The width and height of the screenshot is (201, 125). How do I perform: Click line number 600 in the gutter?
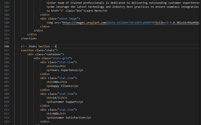pyautogui.click(x=7, y=62)
